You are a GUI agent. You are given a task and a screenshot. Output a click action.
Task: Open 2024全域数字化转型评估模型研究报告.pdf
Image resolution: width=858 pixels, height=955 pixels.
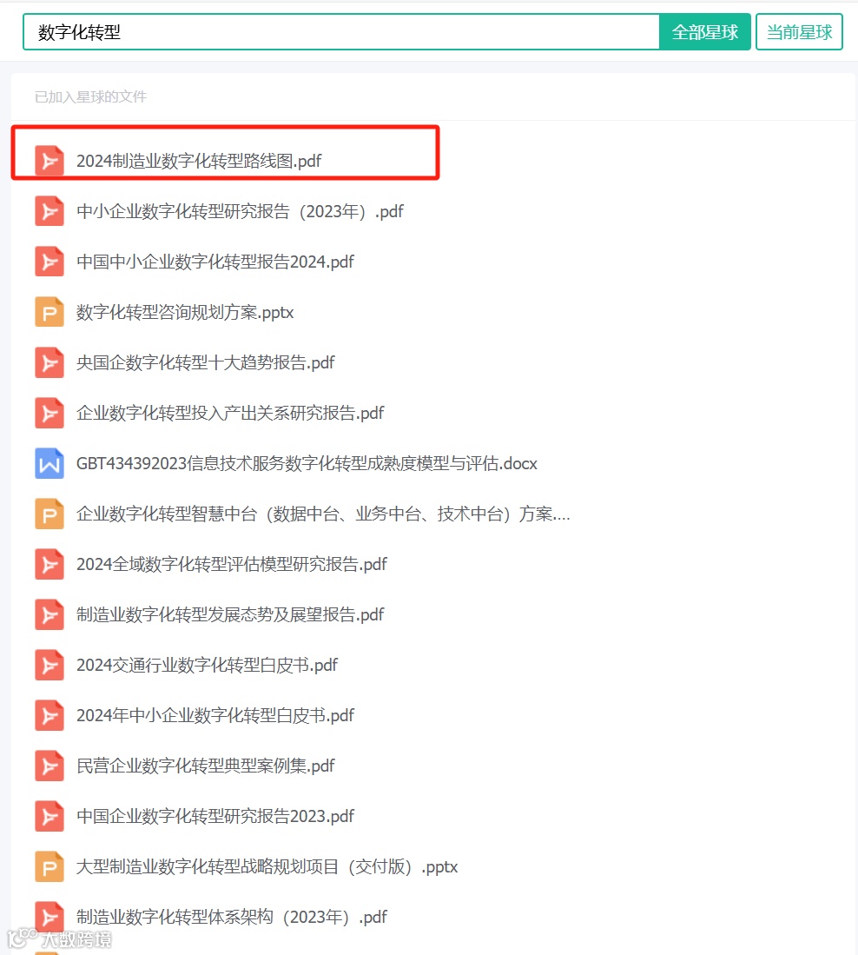coord(232,564)
